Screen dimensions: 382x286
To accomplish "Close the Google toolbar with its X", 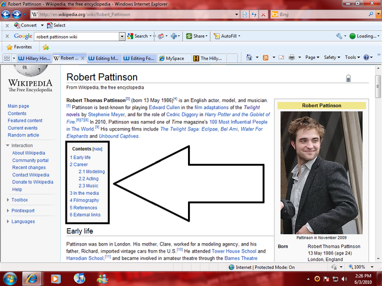I will click(7, 36).
